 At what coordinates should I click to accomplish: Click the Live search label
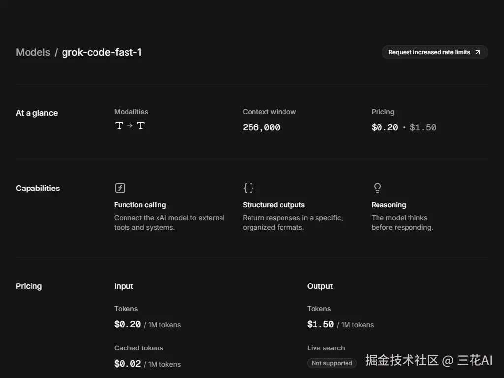coord(326,348)
